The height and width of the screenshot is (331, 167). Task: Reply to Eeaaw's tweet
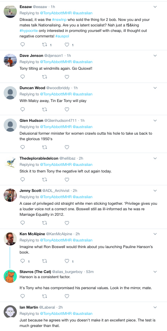23,44
